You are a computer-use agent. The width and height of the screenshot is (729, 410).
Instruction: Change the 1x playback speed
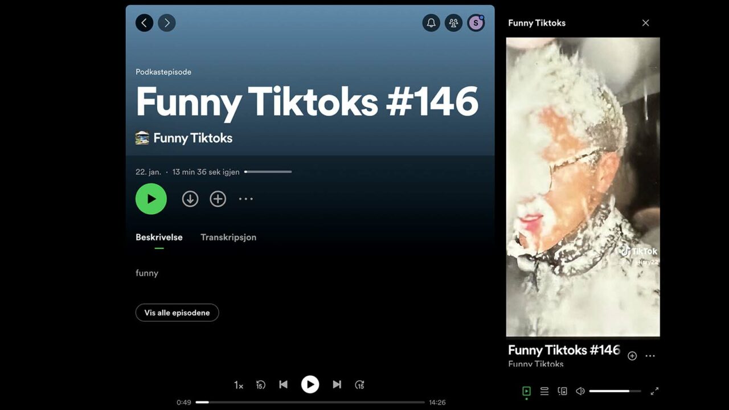pyautogui.click(x=239, y=386)
